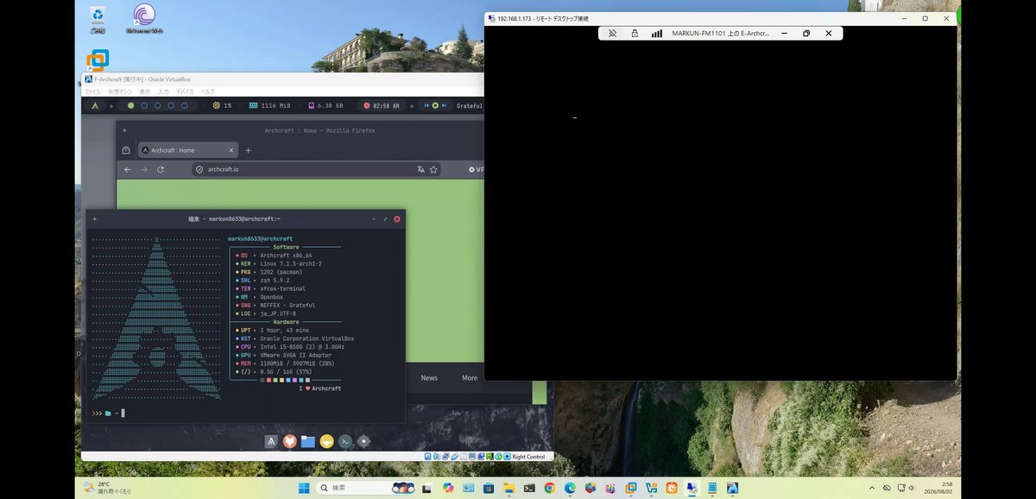Close the xfce4 terminal with red button
Viewport: 1036px width, 499px height.
(397, 219)
